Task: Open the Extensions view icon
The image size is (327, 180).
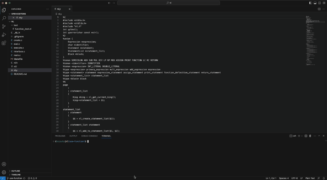Action: 4,43
